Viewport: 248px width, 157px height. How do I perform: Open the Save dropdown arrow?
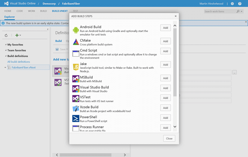pyautogui.click(x=67, y=49)
